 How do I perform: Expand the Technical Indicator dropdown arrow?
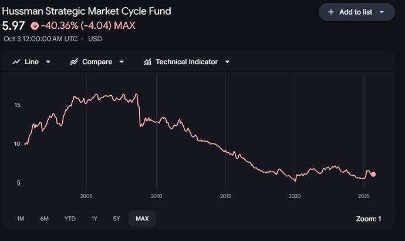tap(227, 62)
